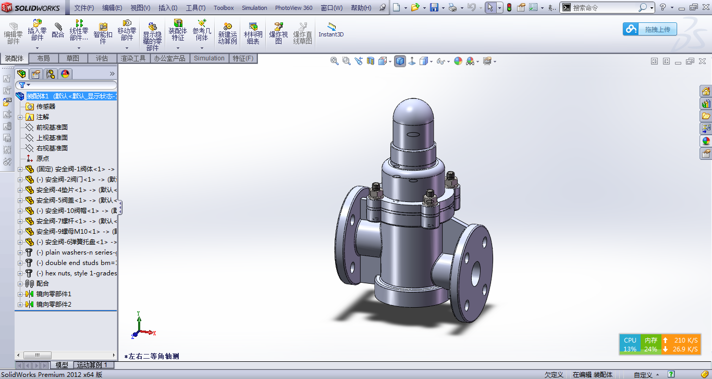712x379 pixels.
Task: Click the Bill of Materials (材料明细表) icon
Action: click(253, 33)
